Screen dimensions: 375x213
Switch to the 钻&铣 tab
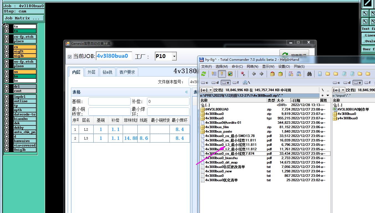[x=107, y=72]
